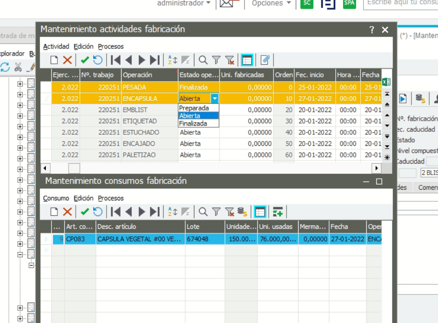
Task: Open help for actividades fabricación window
Action: (x=371, y=29)
